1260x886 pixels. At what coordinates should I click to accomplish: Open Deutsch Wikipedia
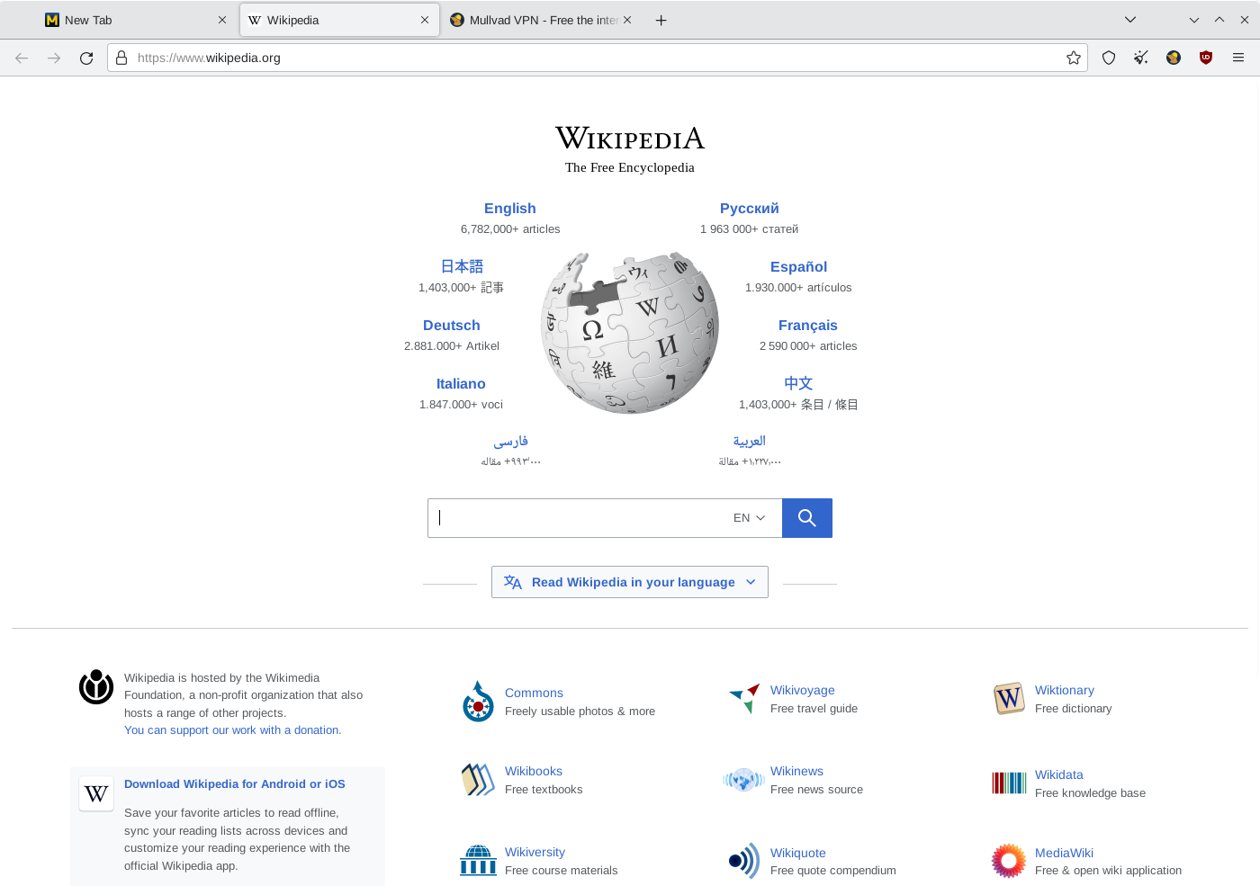pyautogui.click(x=452, y=326)
